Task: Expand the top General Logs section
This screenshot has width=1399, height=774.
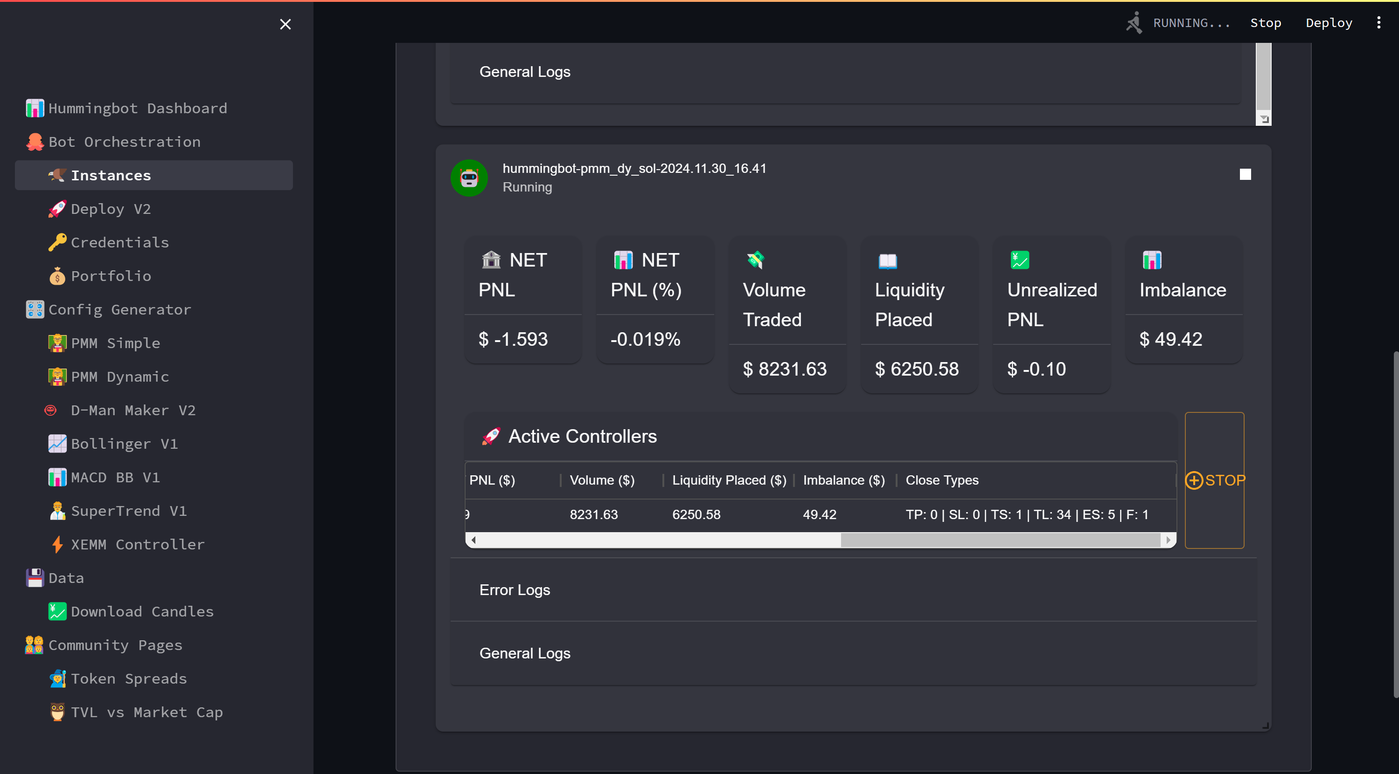Action: click(x=846, y=72)
